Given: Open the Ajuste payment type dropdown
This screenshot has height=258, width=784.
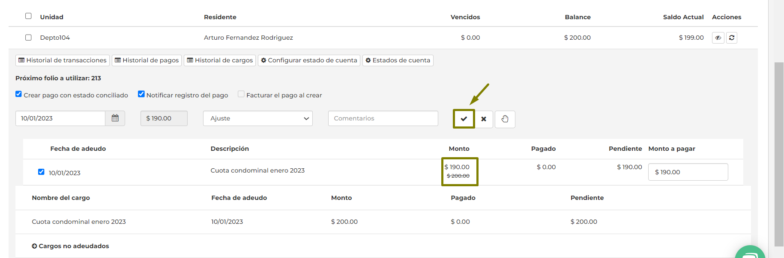Looking at the screenshot, I should [x=257, y=118].
